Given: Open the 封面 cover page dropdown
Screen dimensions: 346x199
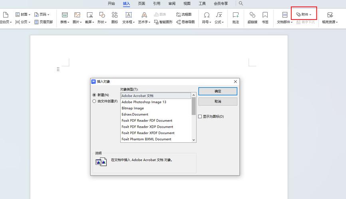Looking at the screenshot, I should pyautogui.click(x=23, y=14).
